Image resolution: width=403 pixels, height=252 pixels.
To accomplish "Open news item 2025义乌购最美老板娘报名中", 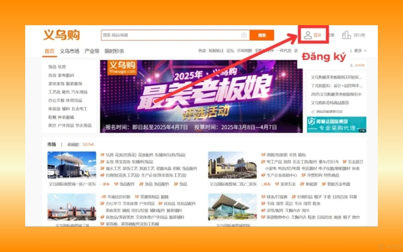I will 336,94.
